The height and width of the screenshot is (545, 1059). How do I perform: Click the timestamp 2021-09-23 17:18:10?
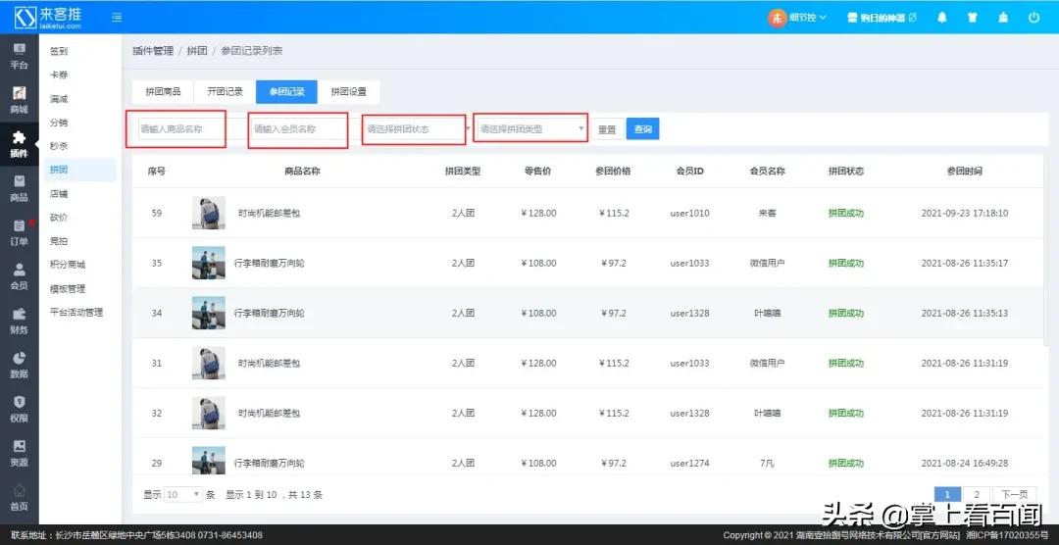965,213
